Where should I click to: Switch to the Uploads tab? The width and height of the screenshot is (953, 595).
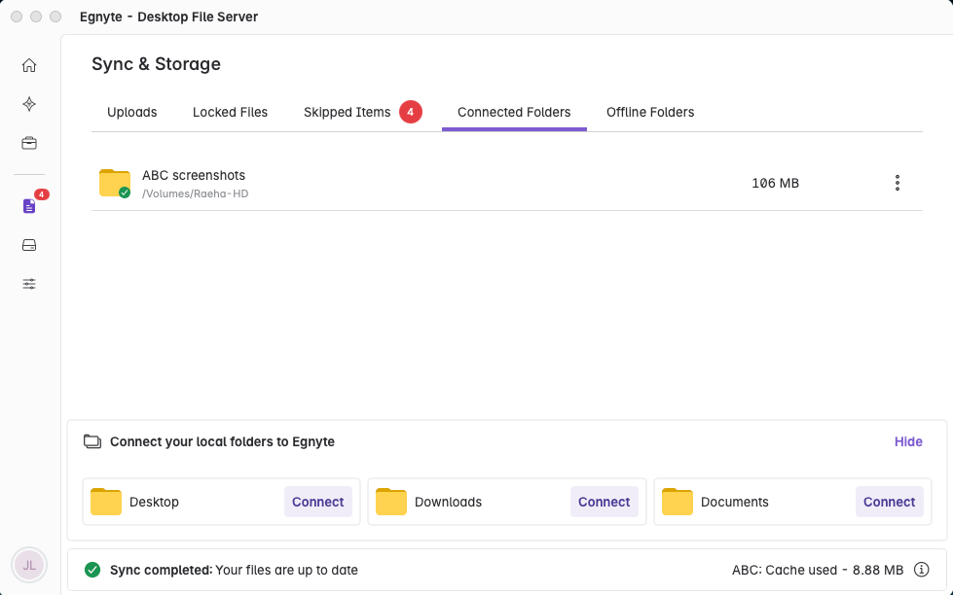(131, 113)
